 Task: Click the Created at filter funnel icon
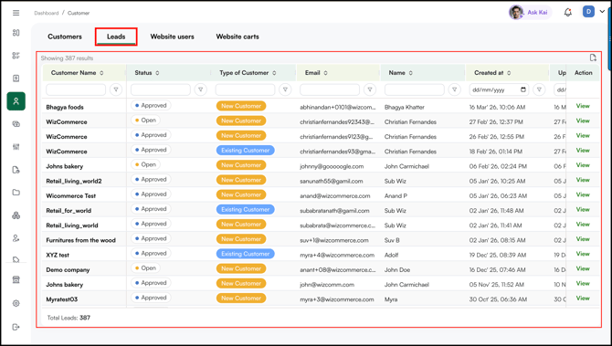tap(539, 89)
